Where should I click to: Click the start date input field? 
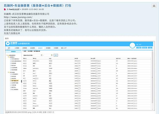(x=37, y=55)
